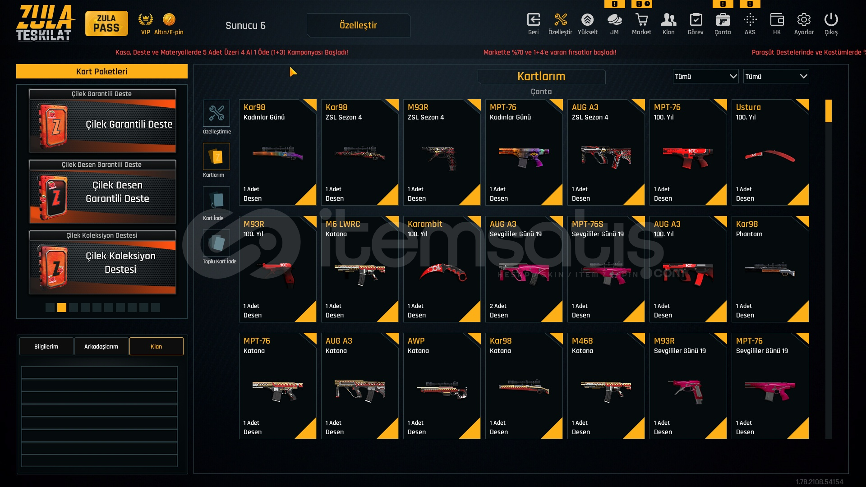Viewport: 866px width, 487px height.
Task: Open the Çilek Garantili Deste pack
Action: click(103, 121)
